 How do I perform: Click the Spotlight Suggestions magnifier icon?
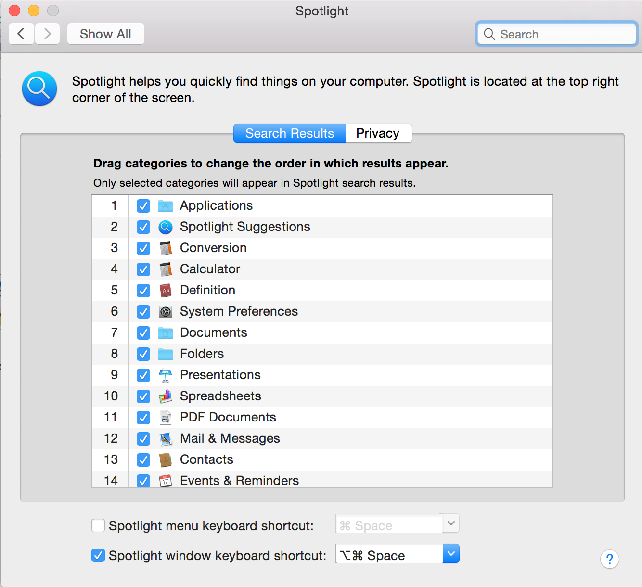(x=166, y=227)
